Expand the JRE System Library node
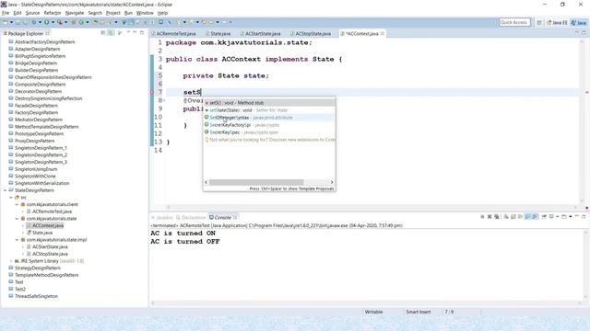The width and height of the screenshot is (590, 331). click(11, 261)
